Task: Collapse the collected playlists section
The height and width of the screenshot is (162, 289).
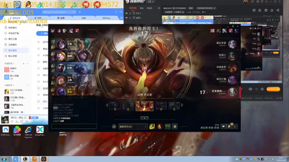Action: (x=27, y=85)
